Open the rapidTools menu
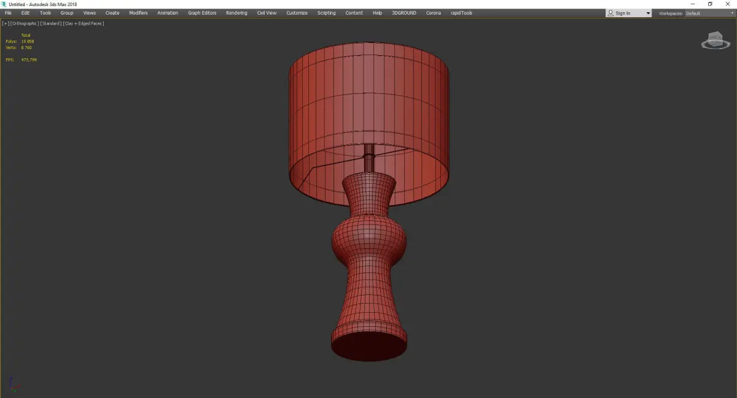Viewport: 737px width, 398px height. click(x=461, y=13)
